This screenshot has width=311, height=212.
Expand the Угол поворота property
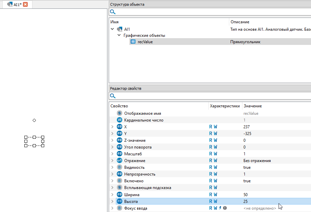(x=112, y=147)
